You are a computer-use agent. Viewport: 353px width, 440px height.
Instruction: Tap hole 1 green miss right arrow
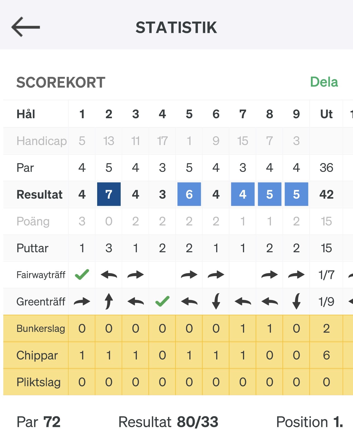[x=82, y=301]
